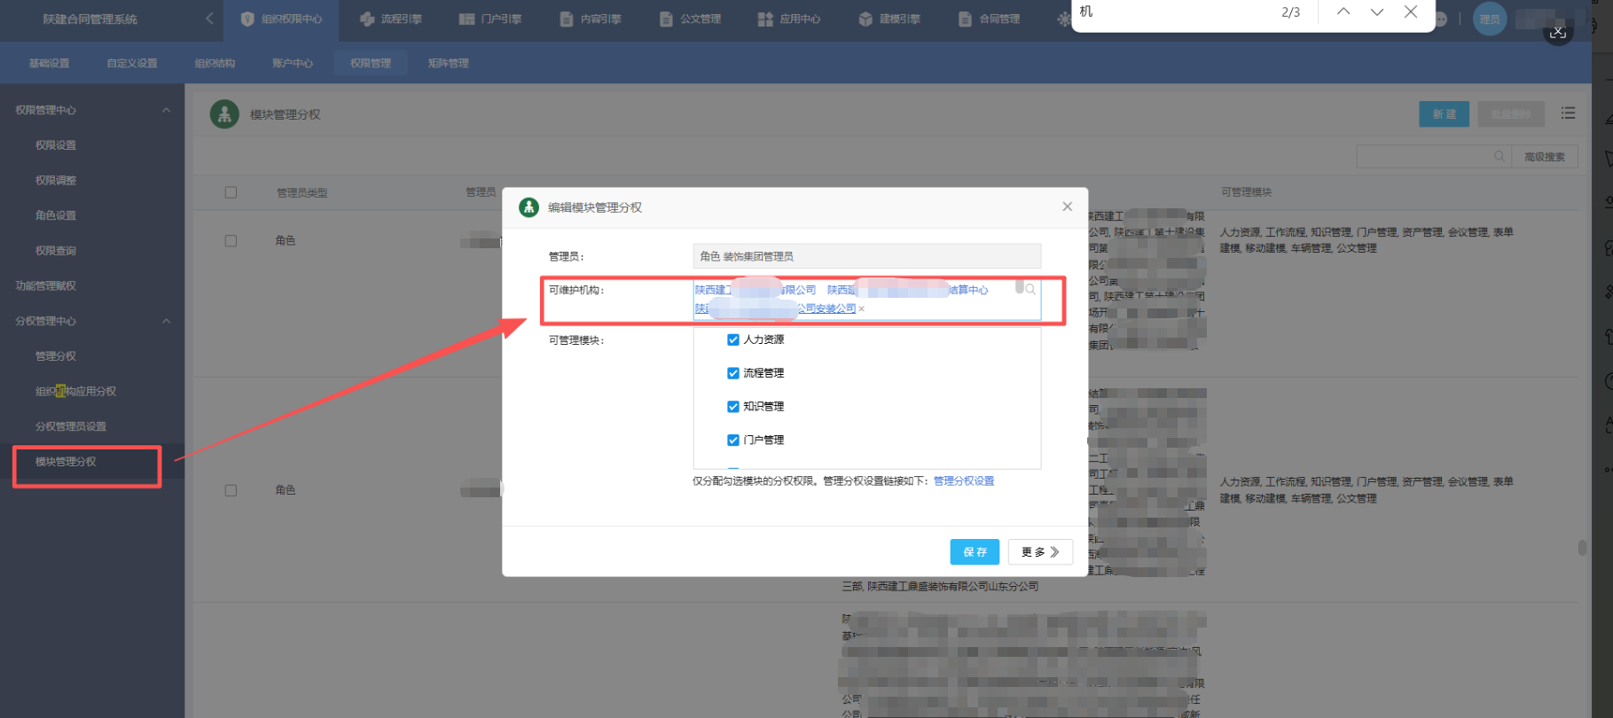Click the 保存 button in dialog
The image size is (1613, 718).
(x=975, y=551)
